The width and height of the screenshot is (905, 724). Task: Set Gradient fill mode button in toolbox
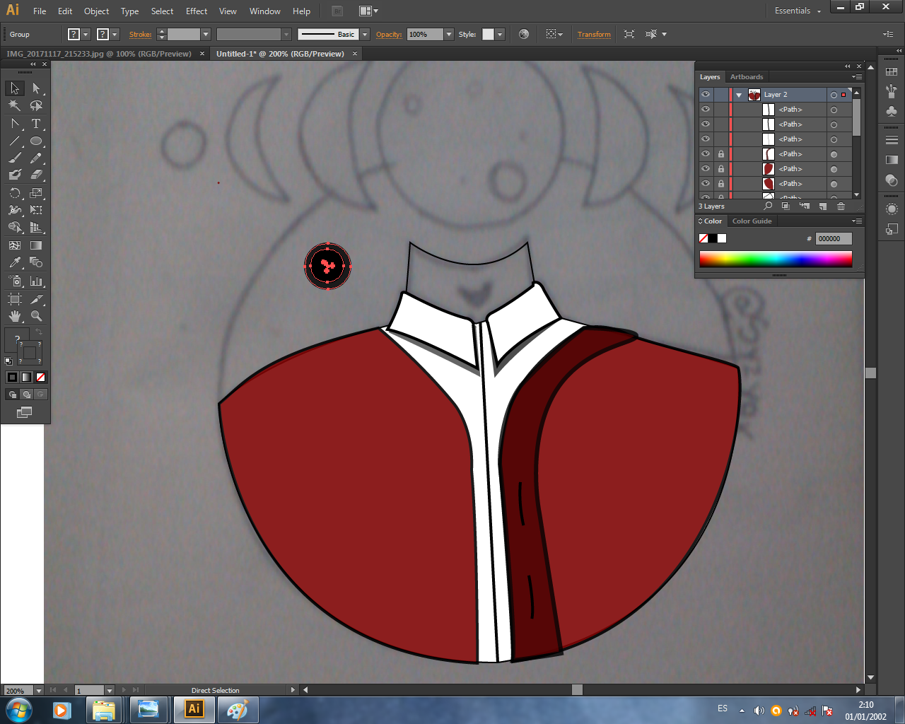point(26,377)
